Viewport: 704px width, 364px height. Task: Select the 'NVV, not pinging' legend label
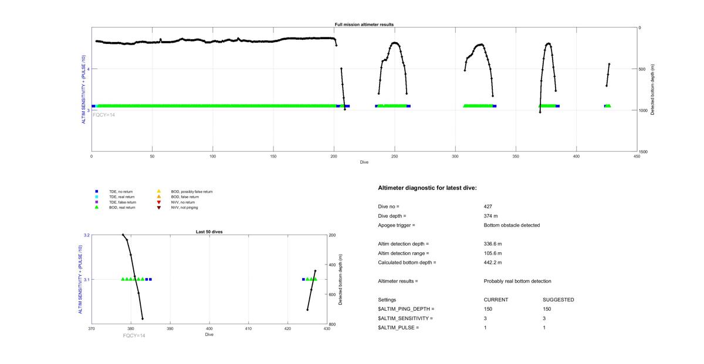(185, 207)
